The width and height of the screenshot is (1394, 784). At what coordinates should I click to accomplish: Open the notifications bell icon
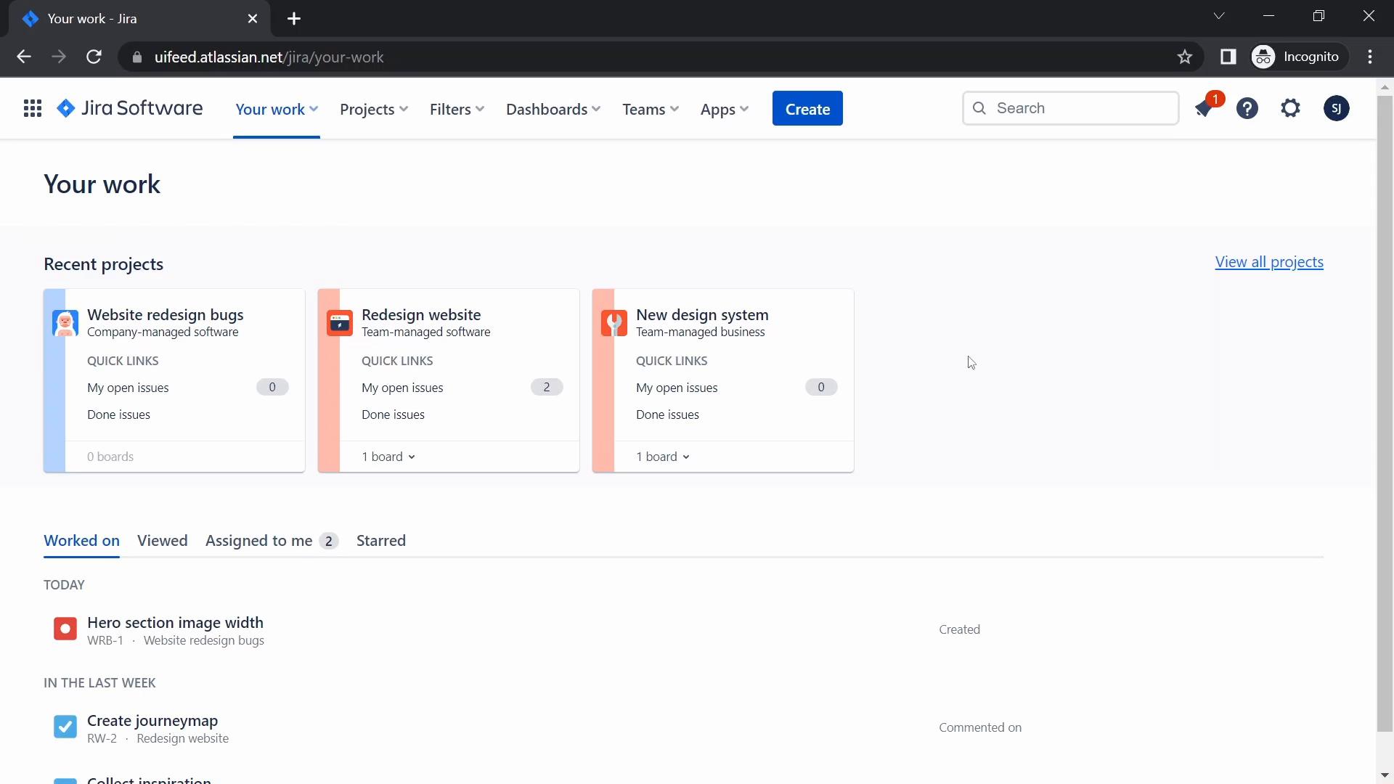[x=1205, y=108]
